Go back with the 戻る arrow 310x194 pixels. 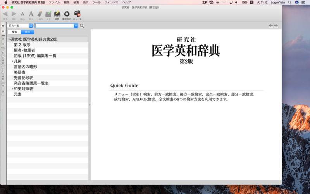(x=5, y=14)
